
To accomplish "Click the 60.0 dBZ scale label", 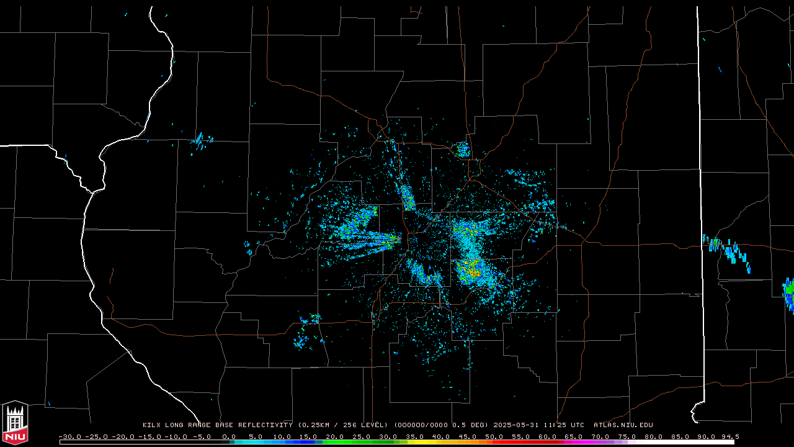I will (548, 437).
